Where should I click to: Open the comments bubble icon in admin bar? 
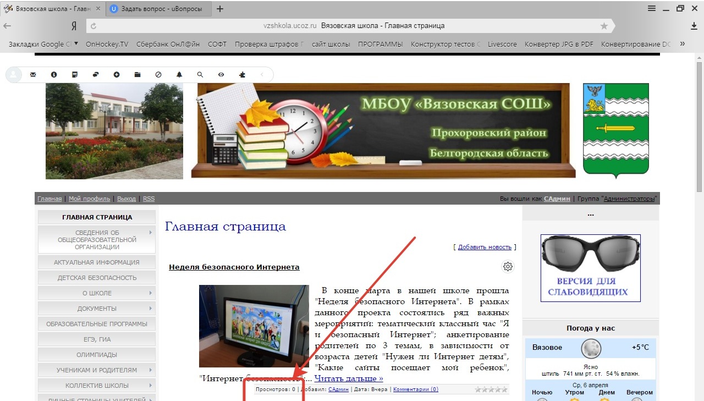[x=96, y=75]
